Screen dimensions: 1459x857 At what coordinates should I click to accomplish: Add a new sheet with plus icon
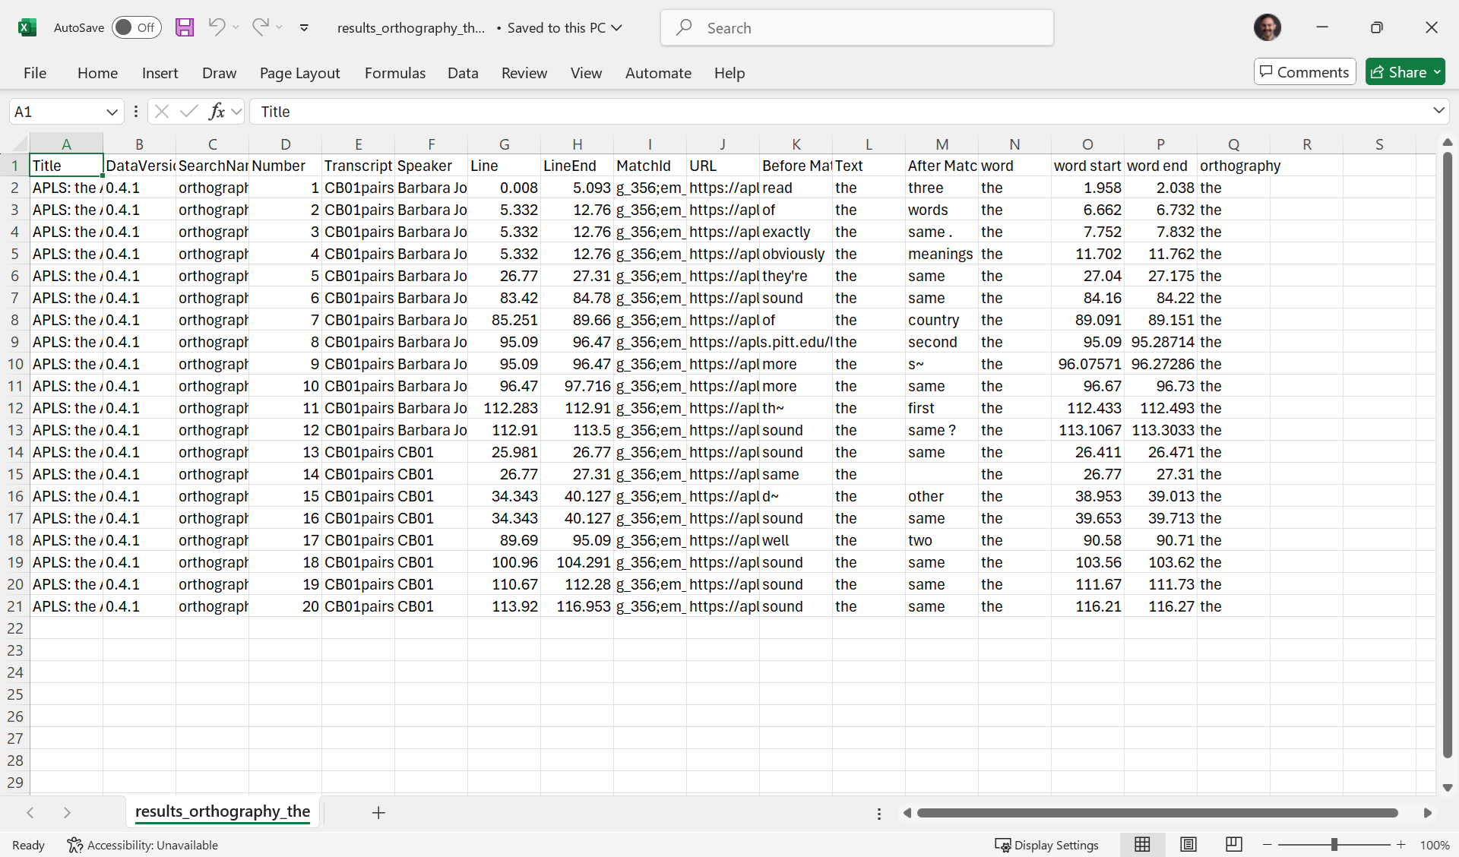click(x=378, y=812)
